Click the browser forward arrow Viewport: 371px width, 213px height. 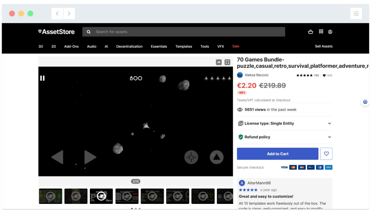tap(69, 13)
